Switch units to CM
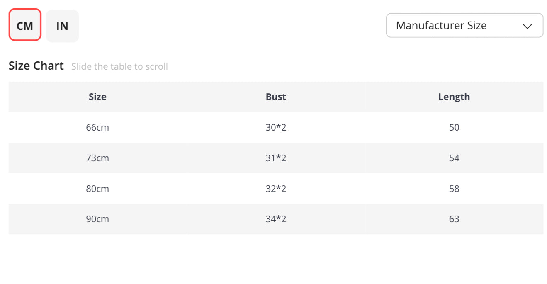Image resolution: width=547 pixels, height=284 pixels. point(25,26)
